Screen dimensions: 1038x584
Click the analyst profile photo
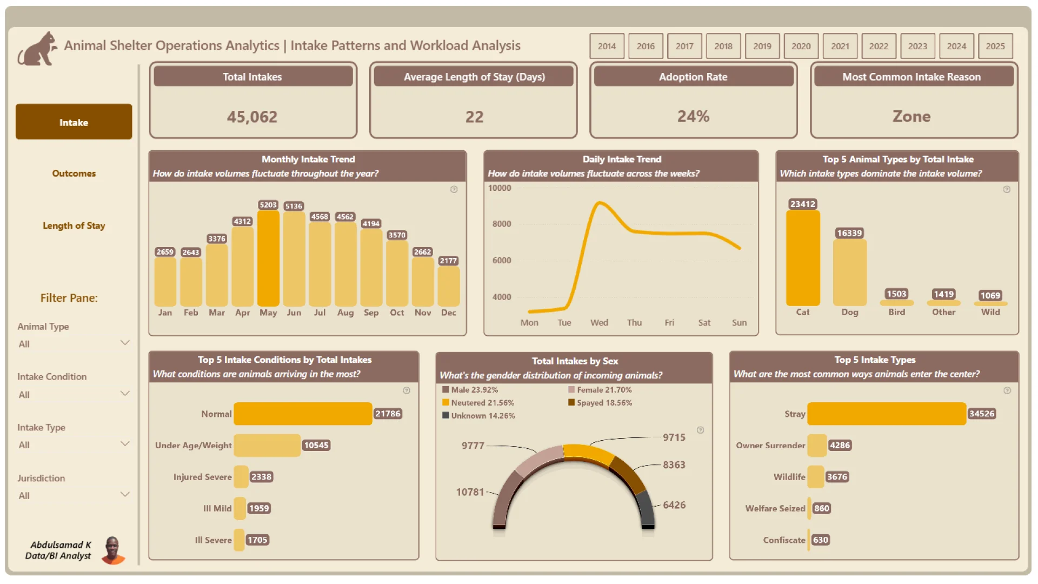click(x=113, y=550)
